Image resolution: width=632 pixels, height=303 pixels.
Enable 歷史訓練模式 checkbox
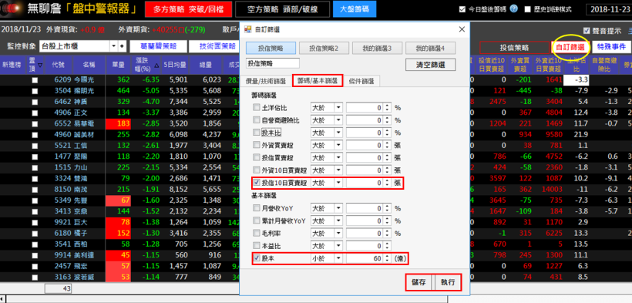click(528, 9)
